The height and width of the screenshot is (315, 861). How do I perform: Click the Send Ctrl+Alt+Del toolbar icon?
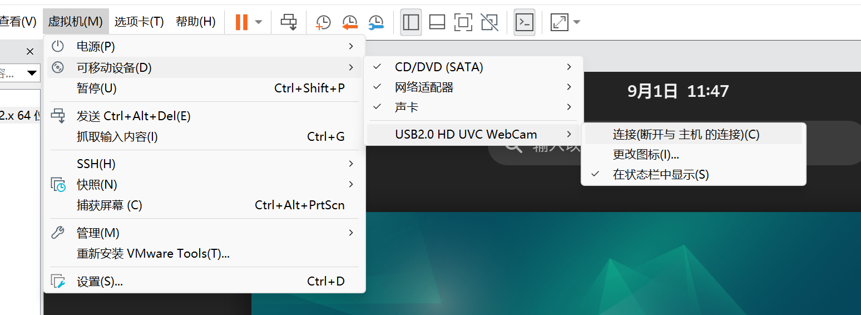[x=289, y=22]
